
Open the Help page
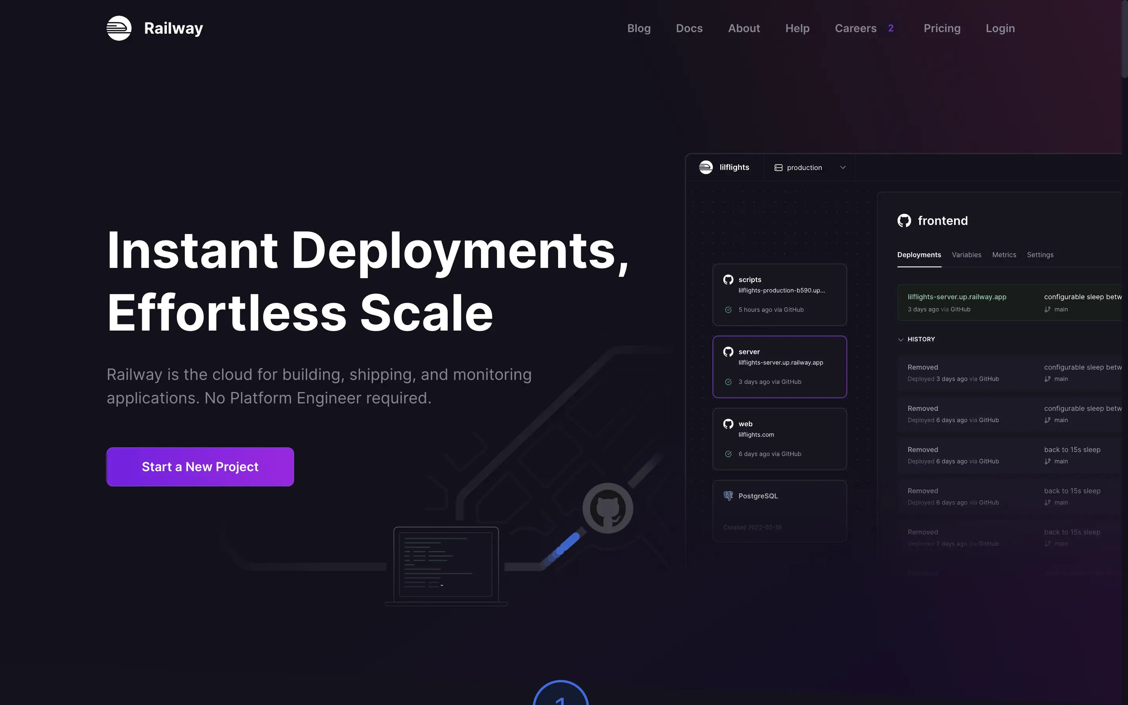(797, 29)
